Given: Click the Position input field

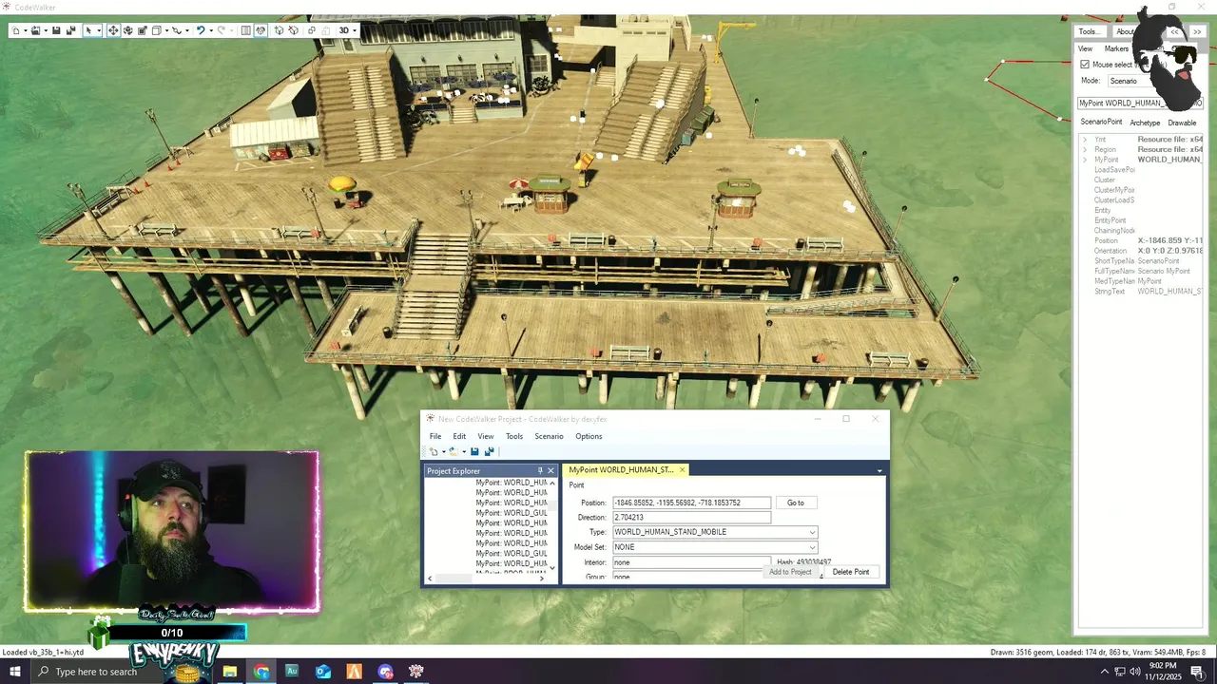Looking at the screenshot, I should 691,503.
